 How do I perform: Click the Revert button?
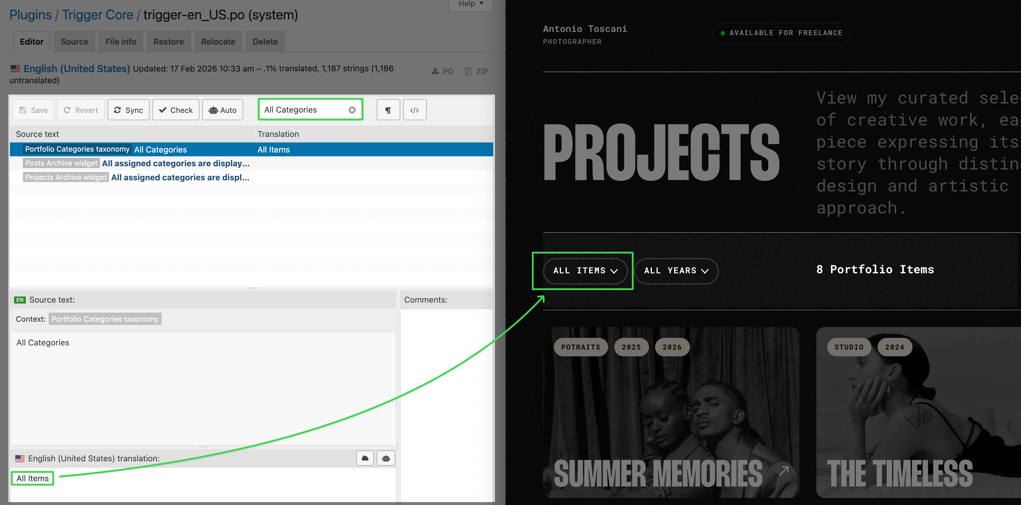(x=81, y=110)
